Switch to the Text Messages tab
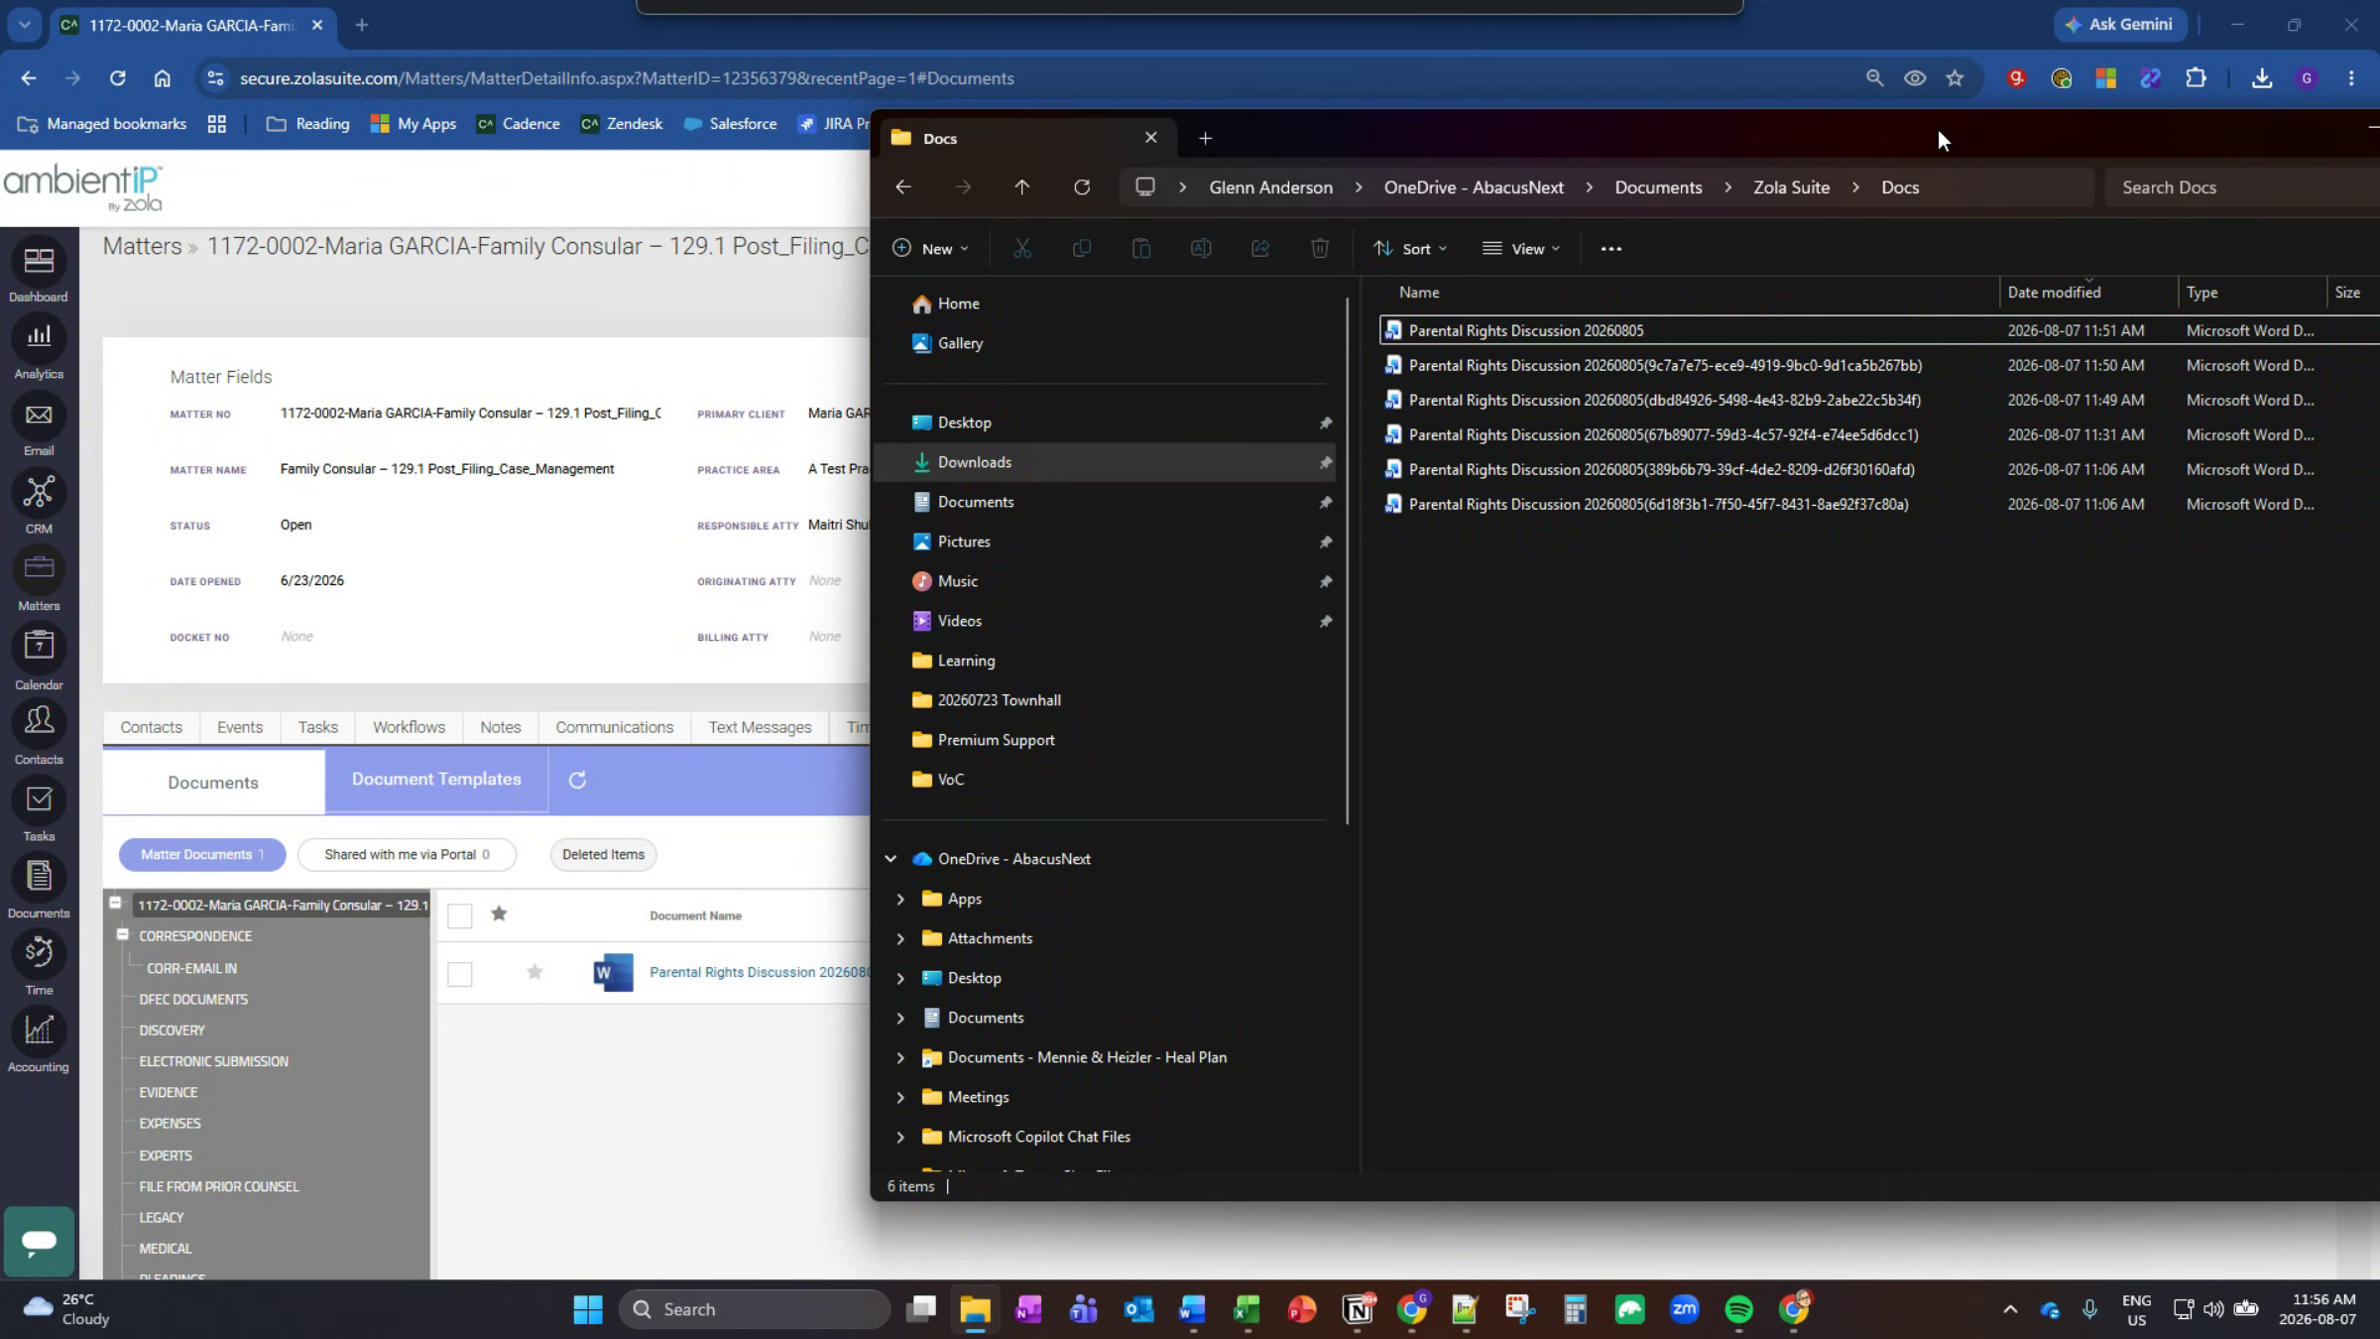The height and width of the screenshot is (1339, 2380). 760,727
